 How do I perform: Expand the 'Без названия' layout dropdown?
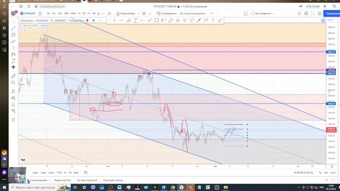pos(274,13)
